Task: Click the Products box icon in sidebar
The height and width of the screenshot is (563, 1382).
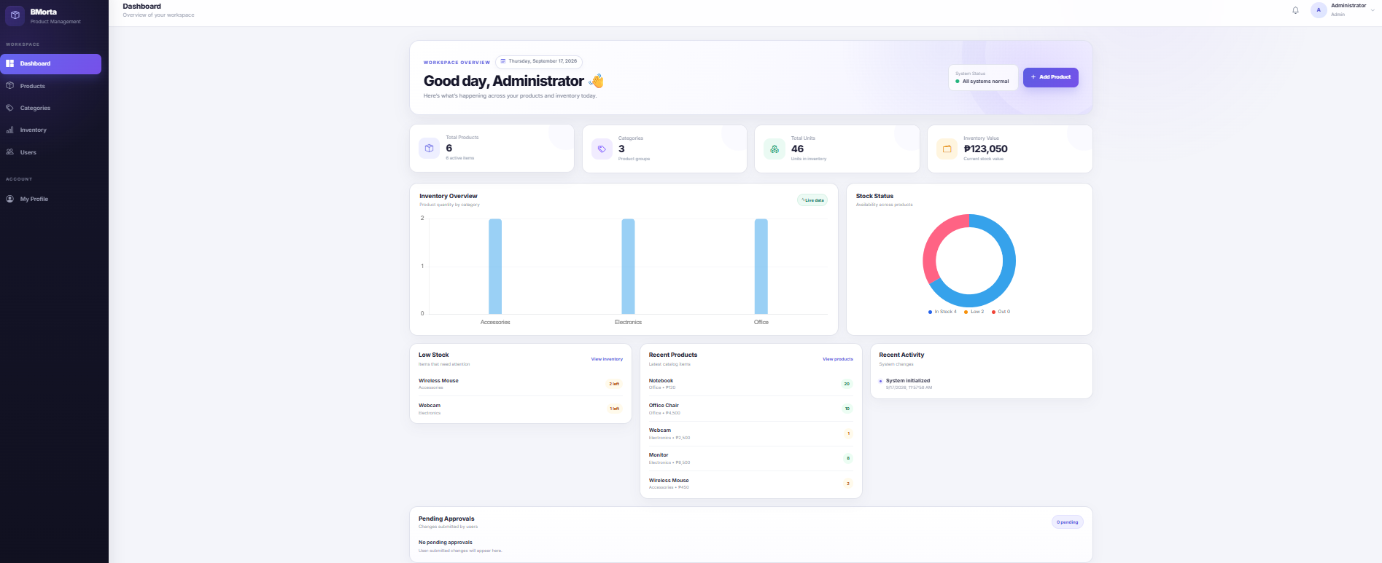Action: [10, 86]
